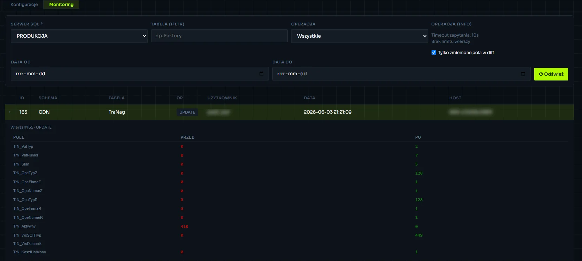Click the ID column header
Screen dimensions: 582x261
pyautogui.click(x=22, y=98)
